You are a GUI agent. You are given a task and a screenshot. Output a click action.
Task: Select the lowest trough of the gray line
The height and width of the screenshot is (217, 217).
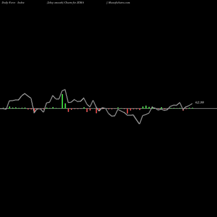[139, 124]
